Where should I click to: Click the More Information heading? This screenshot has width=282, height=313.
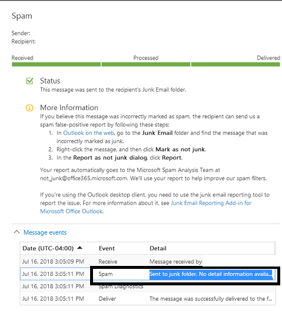click(x=69, y=108)
